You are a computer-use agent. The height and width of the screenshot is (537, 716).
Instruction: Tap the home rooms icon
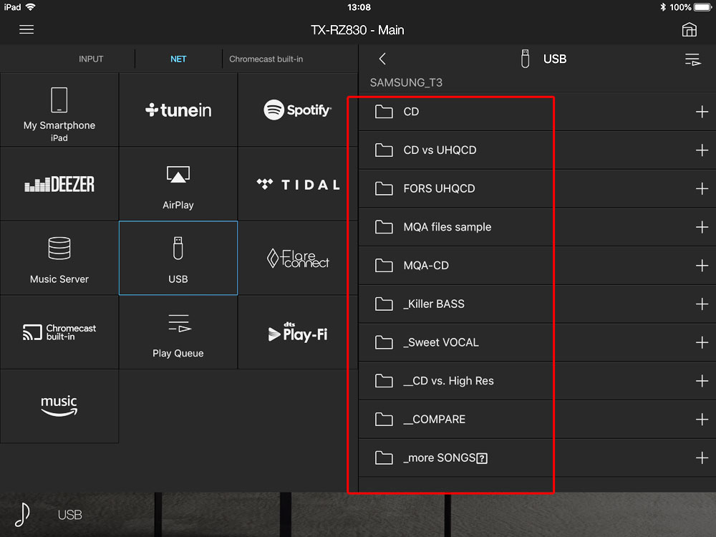[689, 29]
